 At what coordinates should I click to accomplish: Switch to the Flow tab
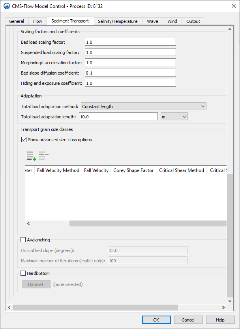37,21
